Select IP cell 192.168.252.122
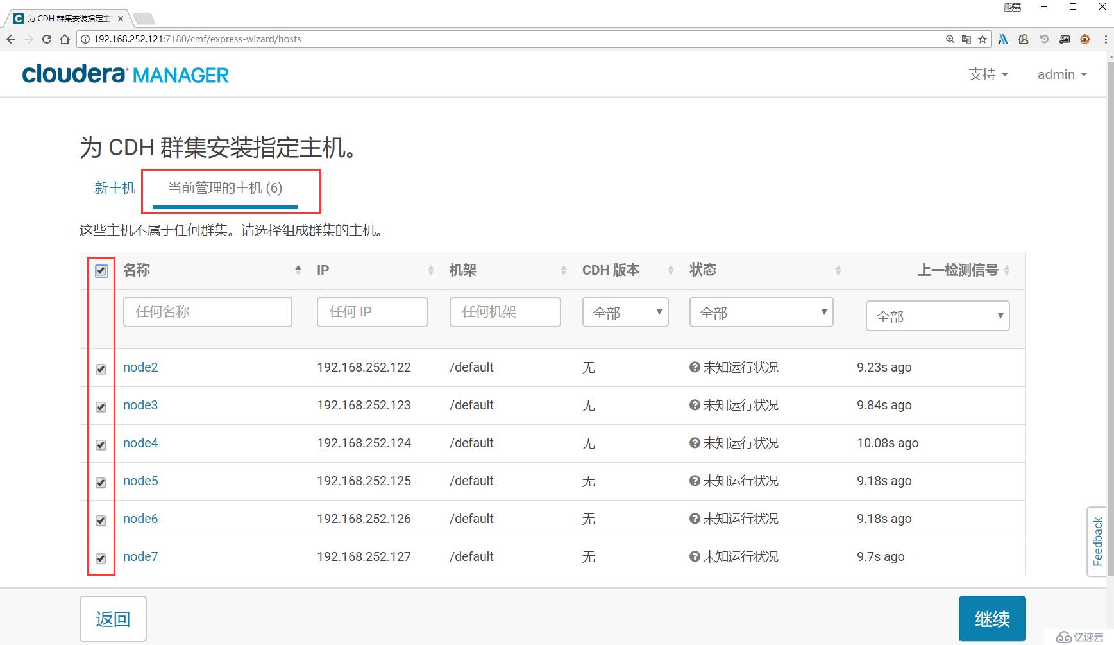 364,367
